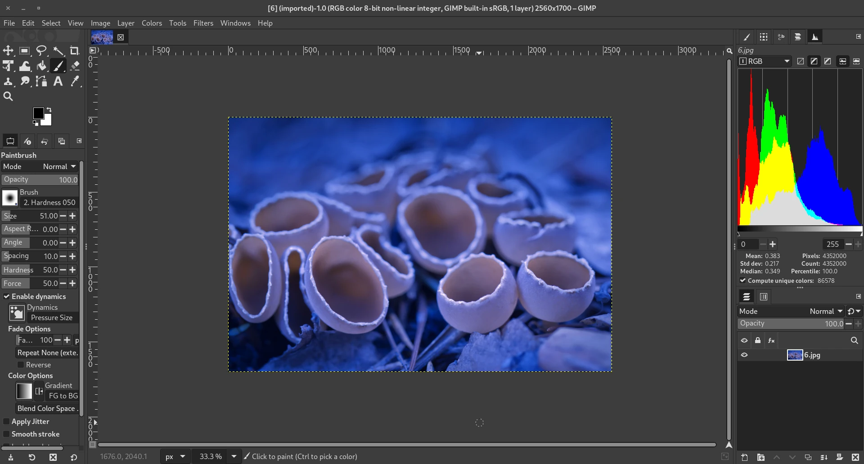Click the black foreground color swatch

pyautogui.click(x=39, y=113)
